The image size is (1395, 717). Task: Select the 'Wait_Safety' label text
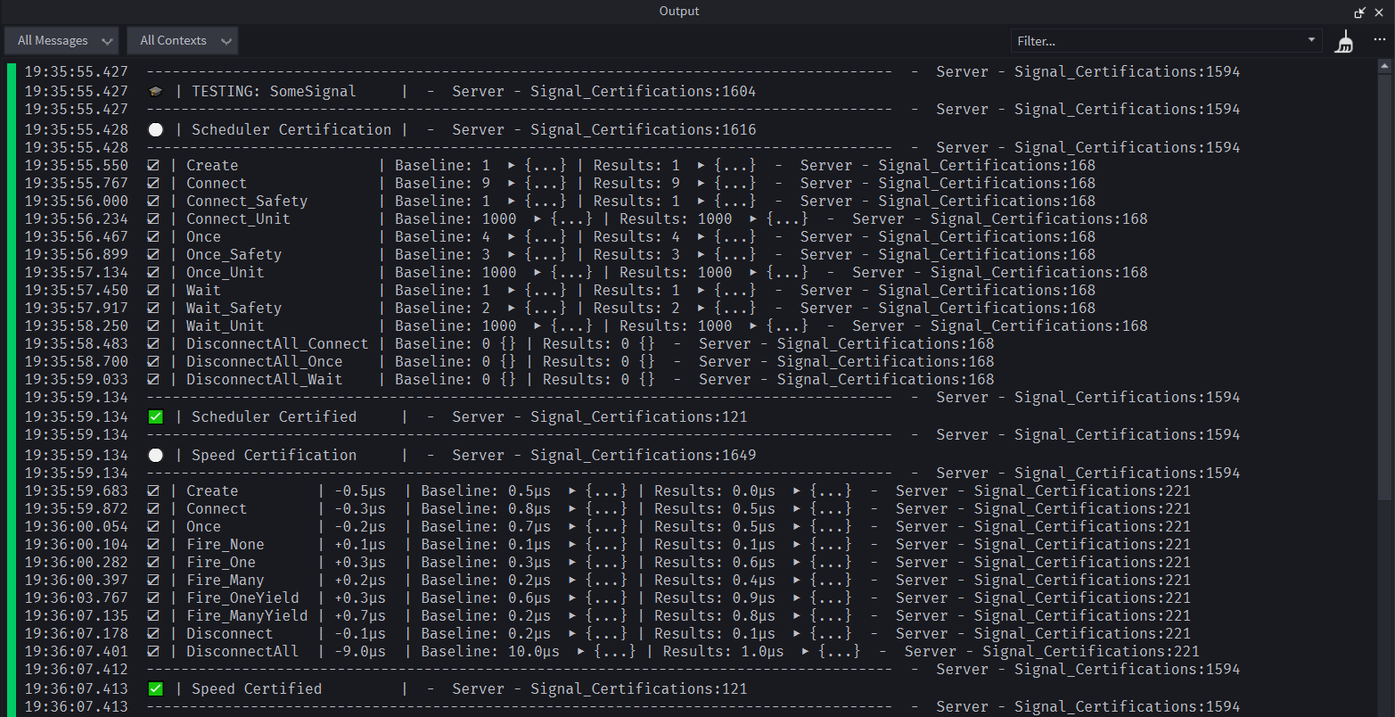(234, 308)
